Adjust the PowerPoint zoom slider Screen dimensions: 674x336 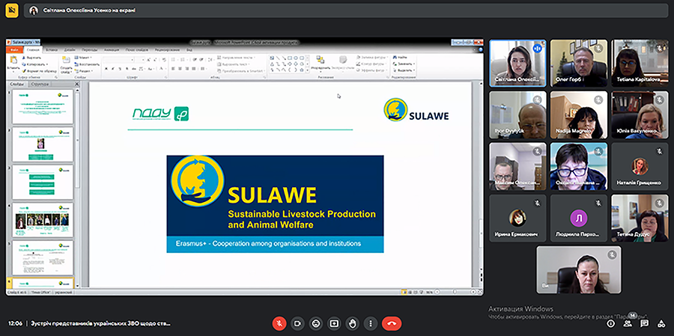pos(455,292)
